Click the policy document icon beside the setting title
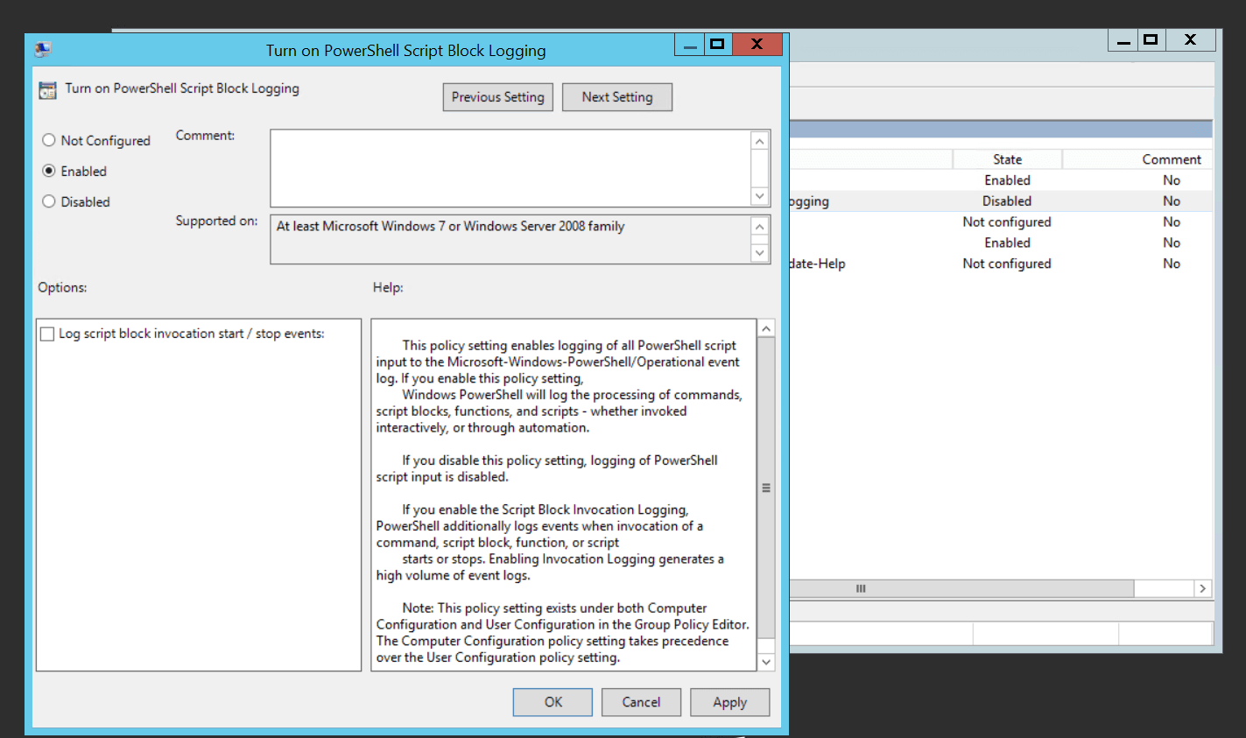1246x738 pixels. (x=48, y=89)
